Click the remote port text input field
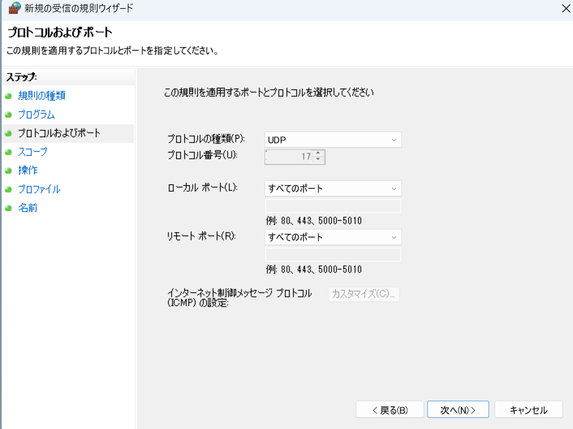The image size is (573, 429). 332,254
